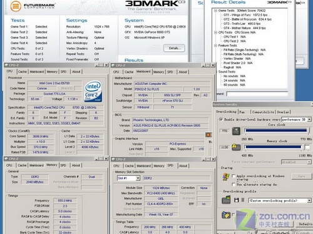Viewport: 313px width, 234px height.
Task: Open About tab in CPU-Z Motherboard window
Action: [183, 72]
